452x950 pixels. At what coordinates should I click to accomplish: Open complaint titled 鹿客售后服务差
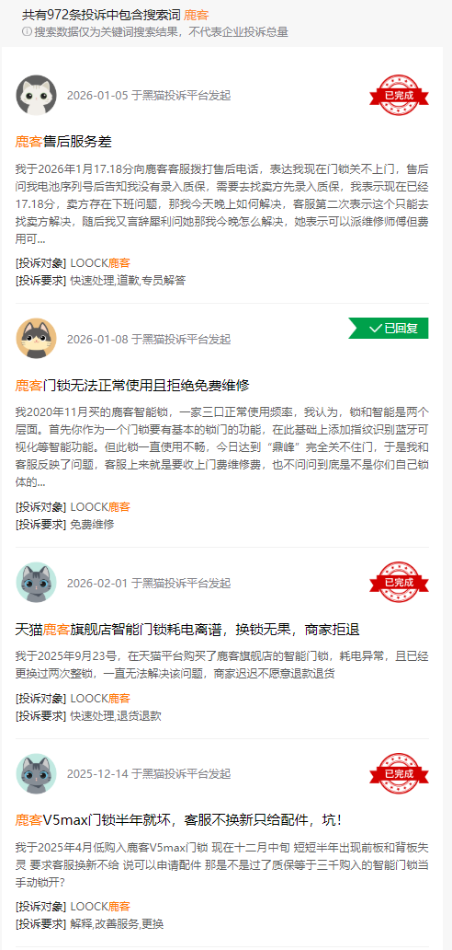click(63, 143)
